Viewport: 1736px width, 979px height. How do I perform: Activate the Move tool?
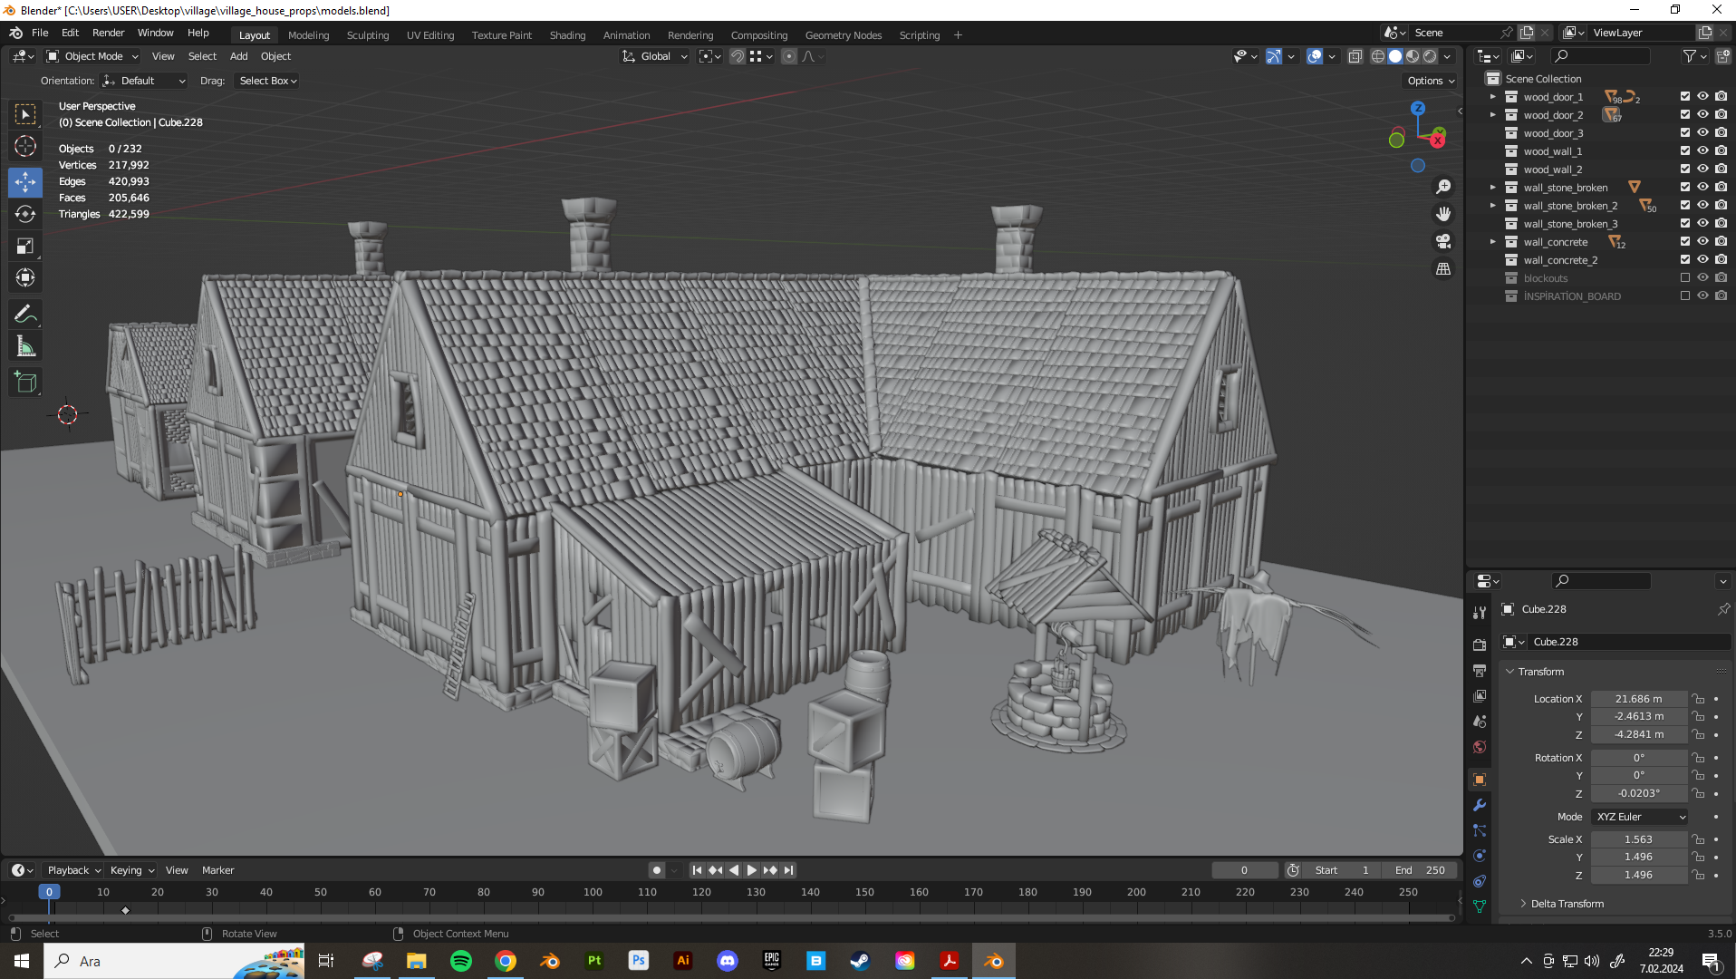pos(25,182)
